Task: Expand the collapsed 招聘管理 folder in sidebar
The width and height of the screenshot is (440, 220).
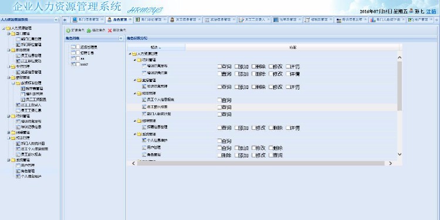Action: click(x=9, y=133)
